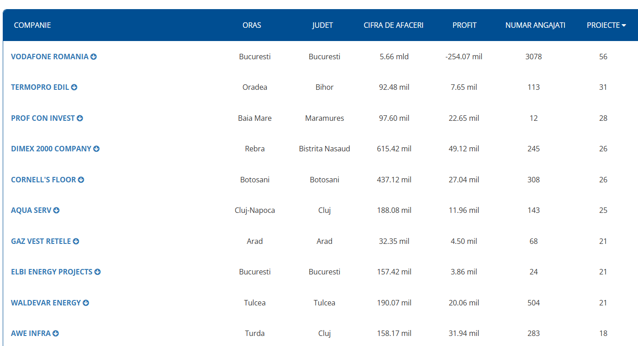Open the Dimex 2000 Company link
This screenshot has width=638, height=346.
[51, 149]
